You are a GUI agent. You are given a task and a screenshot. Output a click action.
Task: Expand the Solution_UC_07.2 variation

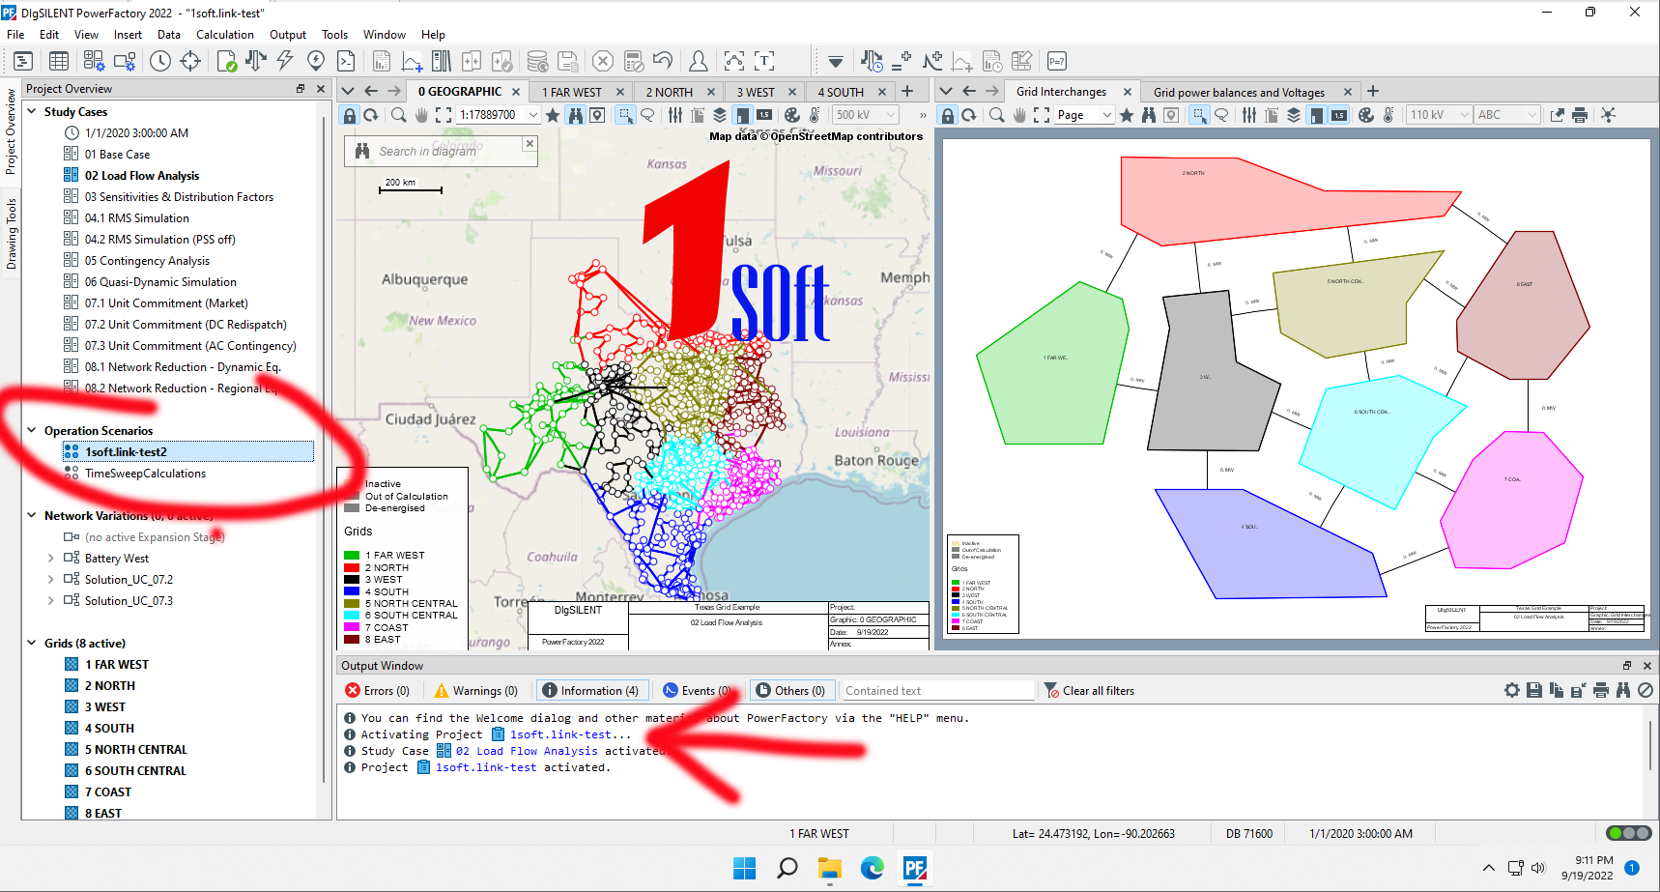pyautogui.click(x=51, y=579)
